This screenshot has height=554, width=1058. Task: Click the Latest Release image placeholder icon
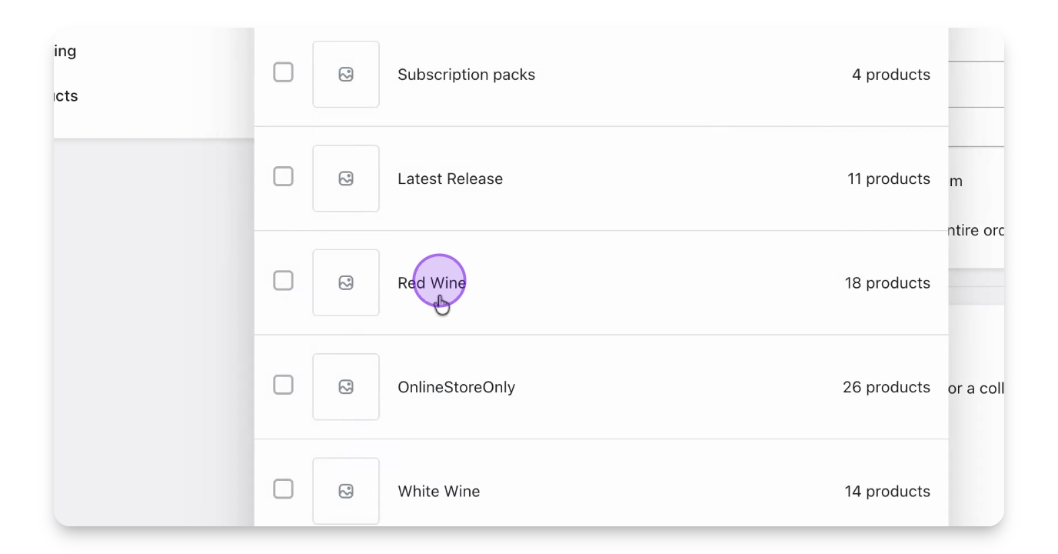pyautogui.click(x=346, y=179)
